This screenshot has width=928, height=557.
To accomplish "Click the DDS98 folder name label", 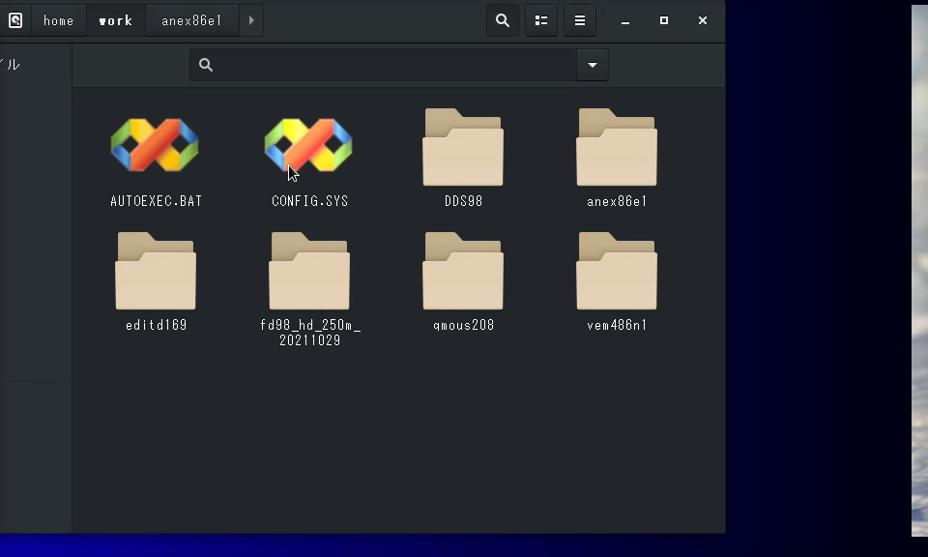I will [463, 201].
